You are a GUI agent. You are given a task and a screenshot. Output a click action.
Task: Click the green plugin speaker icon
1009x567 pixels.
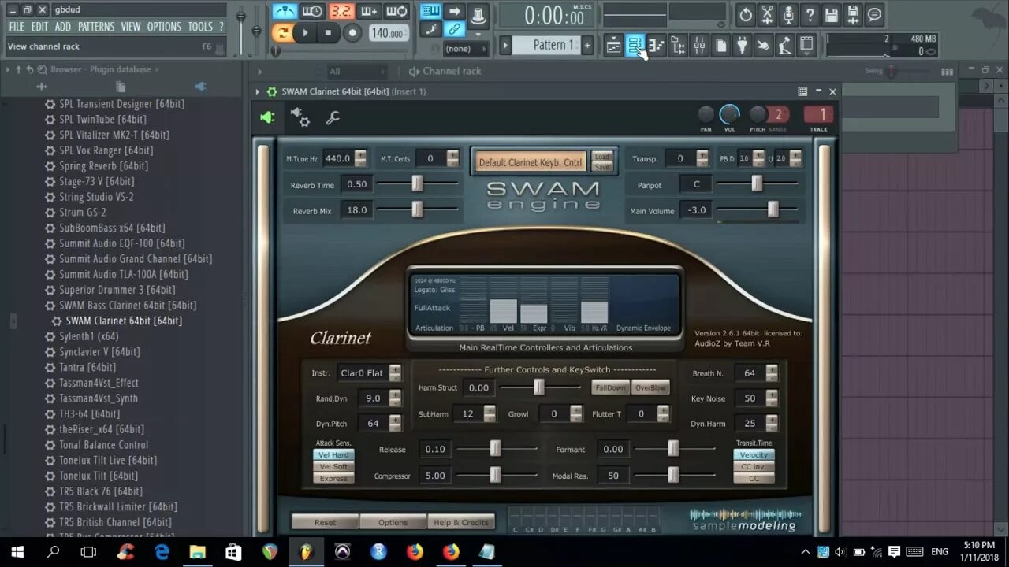(x=267, y=117)
